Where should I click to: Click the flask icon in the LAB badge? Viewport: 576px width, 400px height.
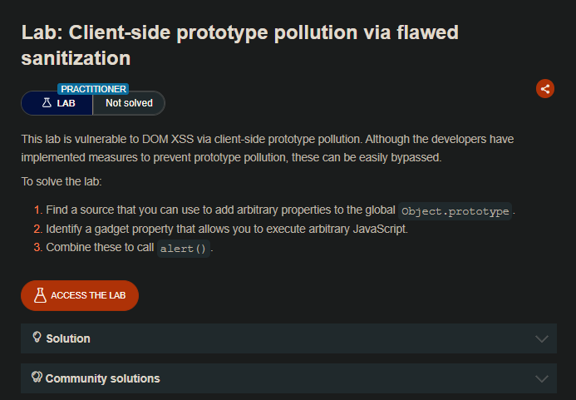click(x=47, y=103)
